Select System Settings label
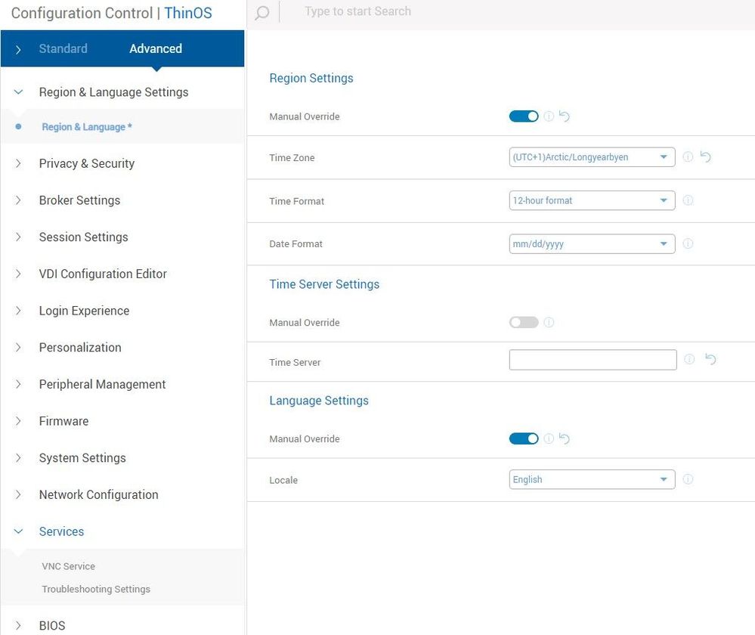The width and height of the screenshot is (755, 635). click(x=82, y=457)
